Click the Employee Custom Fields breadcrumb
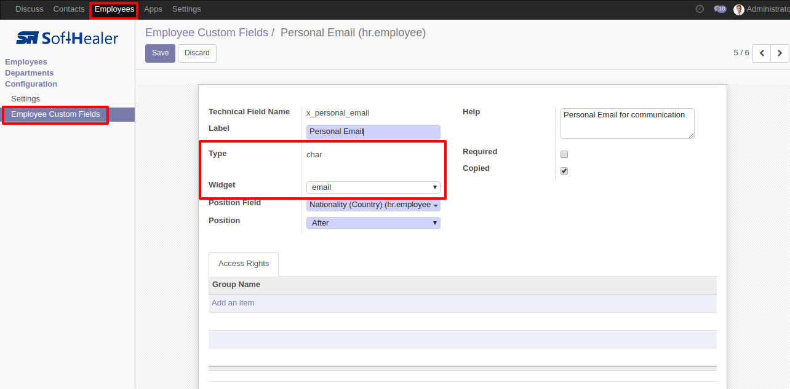This screenshot has height=389, width=790. click(x=207, y=33)
